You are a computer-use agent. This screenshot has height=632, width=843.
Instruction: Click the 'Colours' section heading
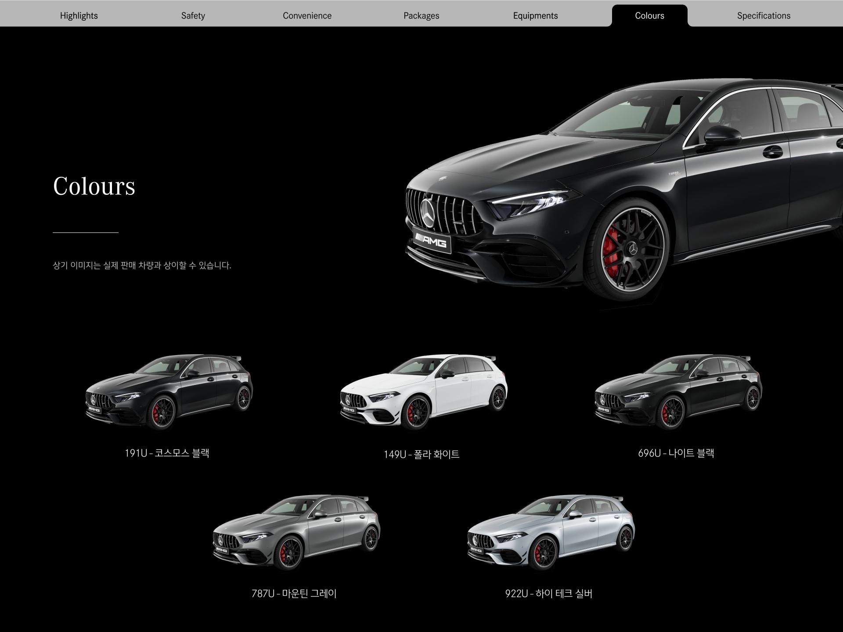[94, 186]
